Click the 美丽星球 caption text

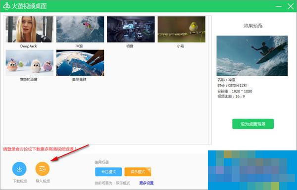pos(79,80)
